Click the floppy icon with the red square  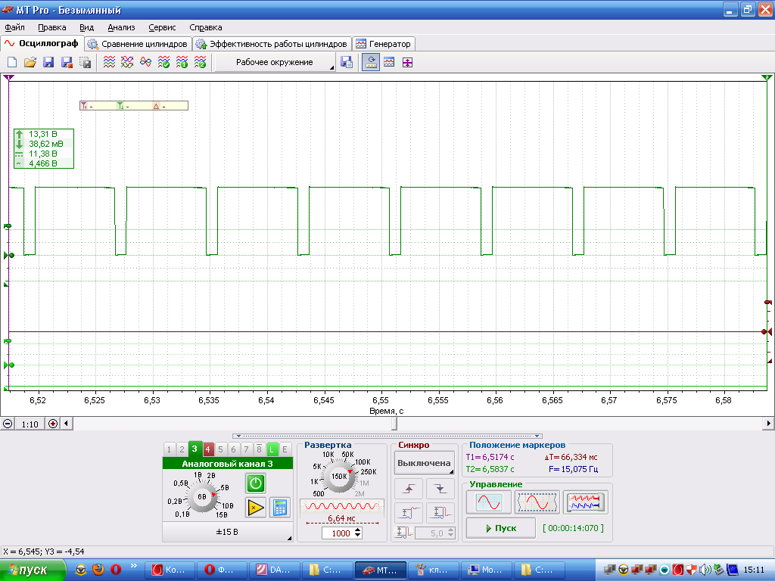pyautogui.click(x=67, y=62)
